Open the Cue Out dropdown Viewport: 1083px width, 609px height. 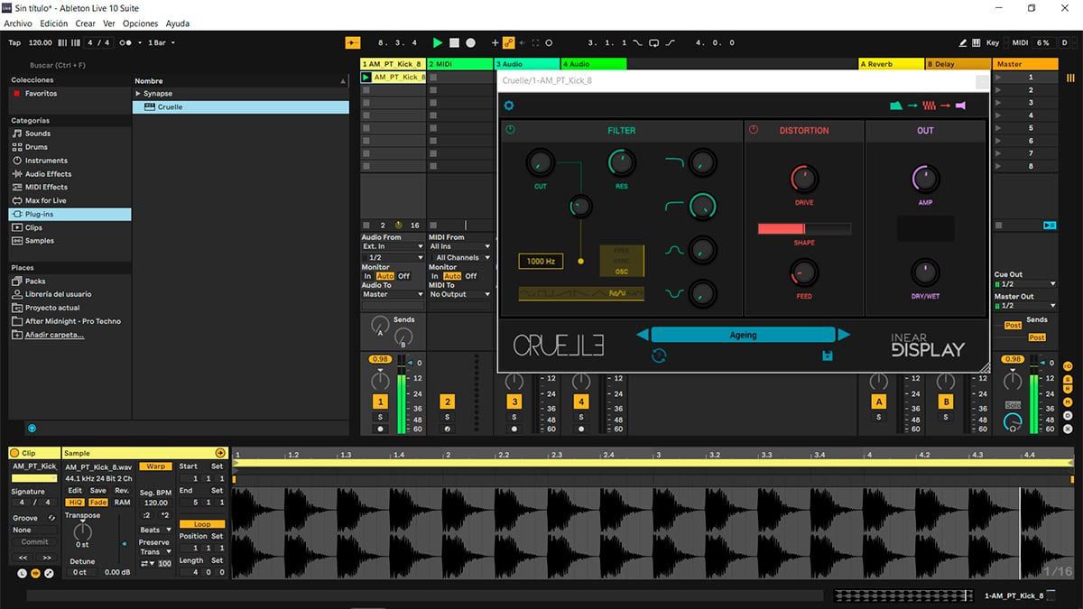1024,284
